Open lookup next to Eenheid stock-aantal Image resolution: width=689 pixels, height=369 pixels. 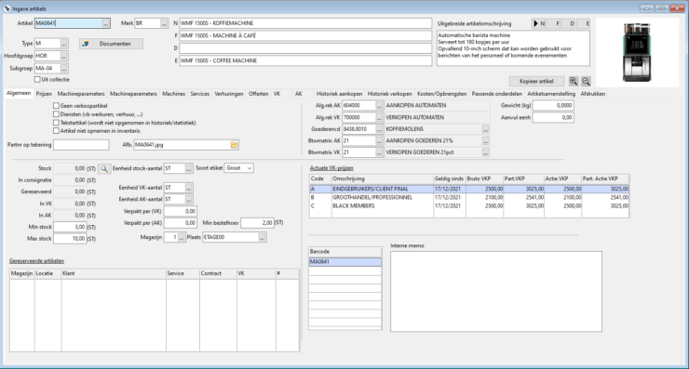coord(188,168)
